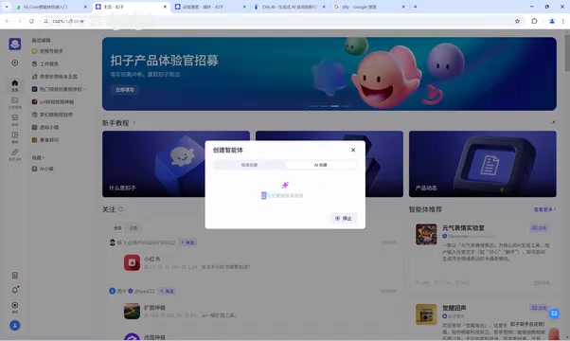
Task: Switch to the third browser tab with 扣子
Action: 210,7
